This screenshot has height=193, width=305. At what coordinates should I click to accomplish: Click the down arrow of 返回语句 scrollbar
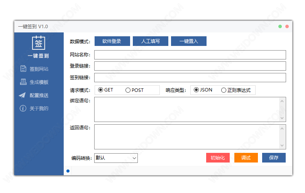point(282,146)
